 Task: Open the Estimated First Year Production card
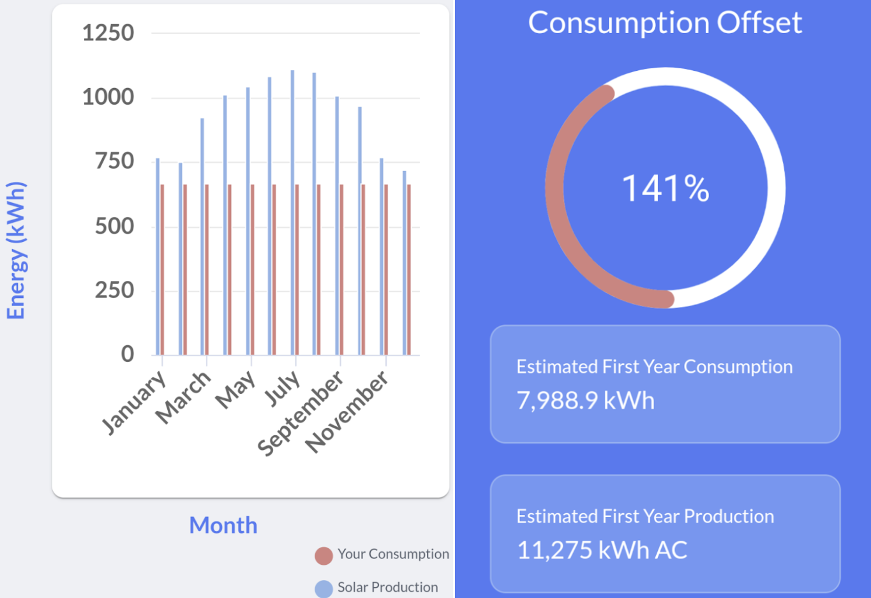coord(665,534)
